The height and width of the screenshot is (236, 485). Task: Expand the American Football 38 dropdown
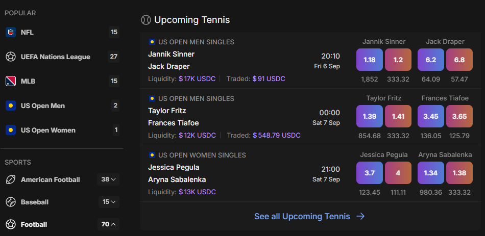108,179
